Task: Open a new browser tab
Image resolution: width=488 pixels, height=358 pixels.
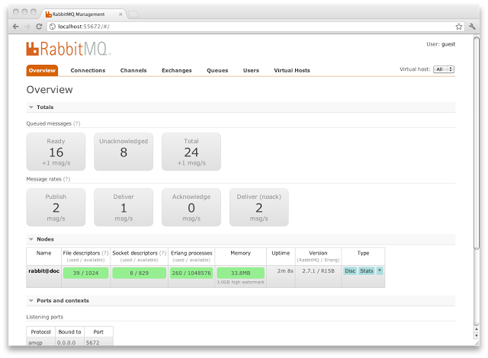Action: (133, 14)
